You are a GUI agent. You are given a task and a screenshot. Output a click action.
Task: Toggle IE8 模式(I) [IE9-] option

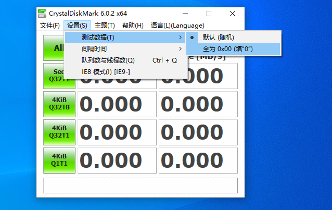click(x=126, y=72)
